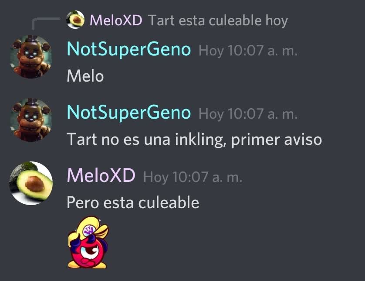Click the 'primer aviso' text in the message
This screenshot has width=365, height=281.
click(277, 140)
